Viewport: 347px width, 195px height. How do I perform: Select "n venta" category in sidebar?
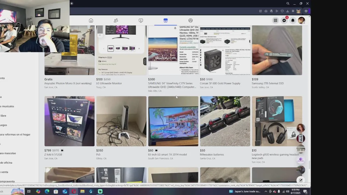[4, 172]
